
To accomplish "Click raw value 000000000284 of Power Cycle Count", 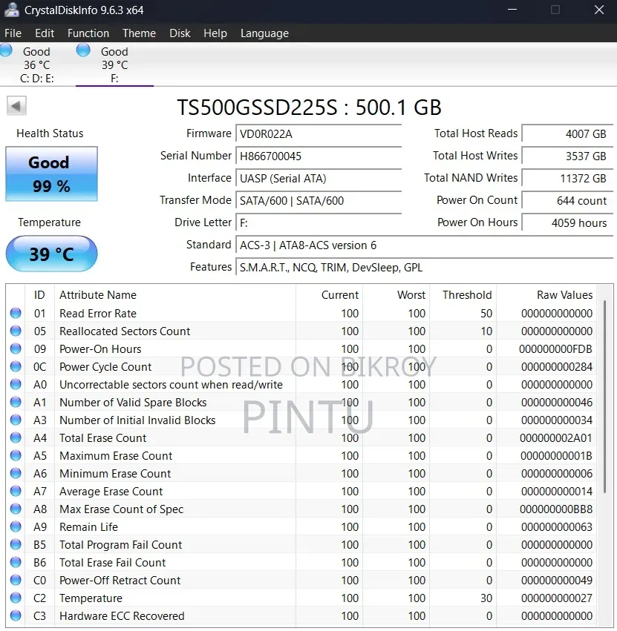I will pyautogui.click(x=557, y=366).
